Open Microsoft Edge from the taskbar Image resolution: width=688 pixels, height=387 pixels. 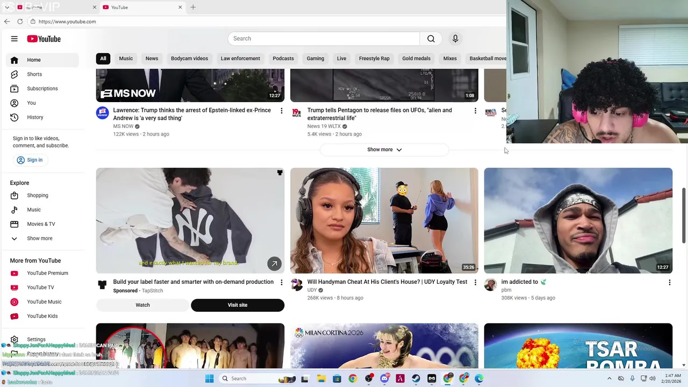point(479,378)
